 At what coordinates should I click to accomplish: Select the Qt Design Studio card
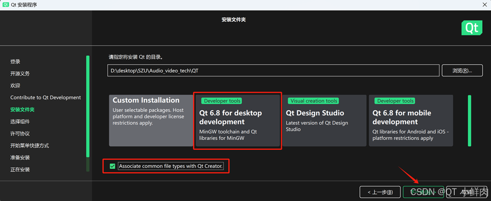pyautogui.click(x=324, y=121)
